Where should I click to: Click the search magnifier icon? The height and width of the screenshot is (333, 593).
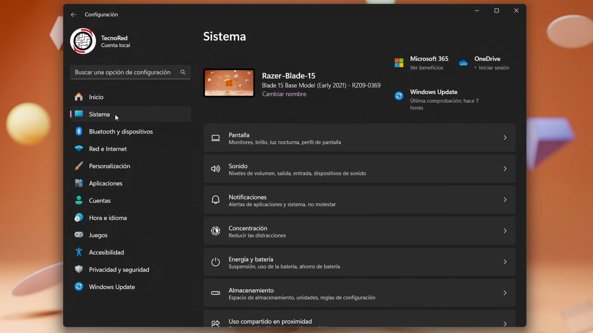[183, 72]
